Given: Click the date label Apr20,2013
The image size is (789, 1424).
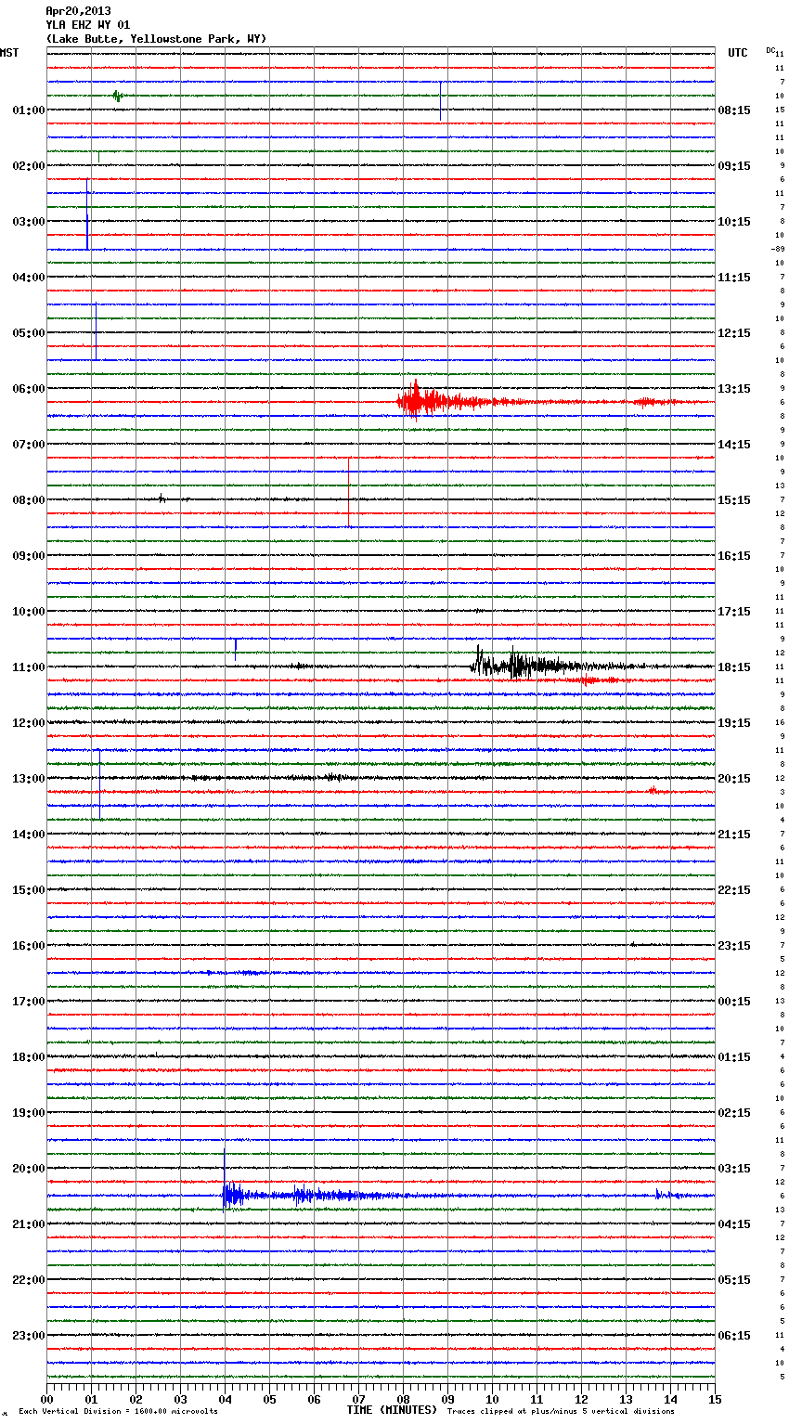Looking at the screenshot, I should tap(78, 11).
